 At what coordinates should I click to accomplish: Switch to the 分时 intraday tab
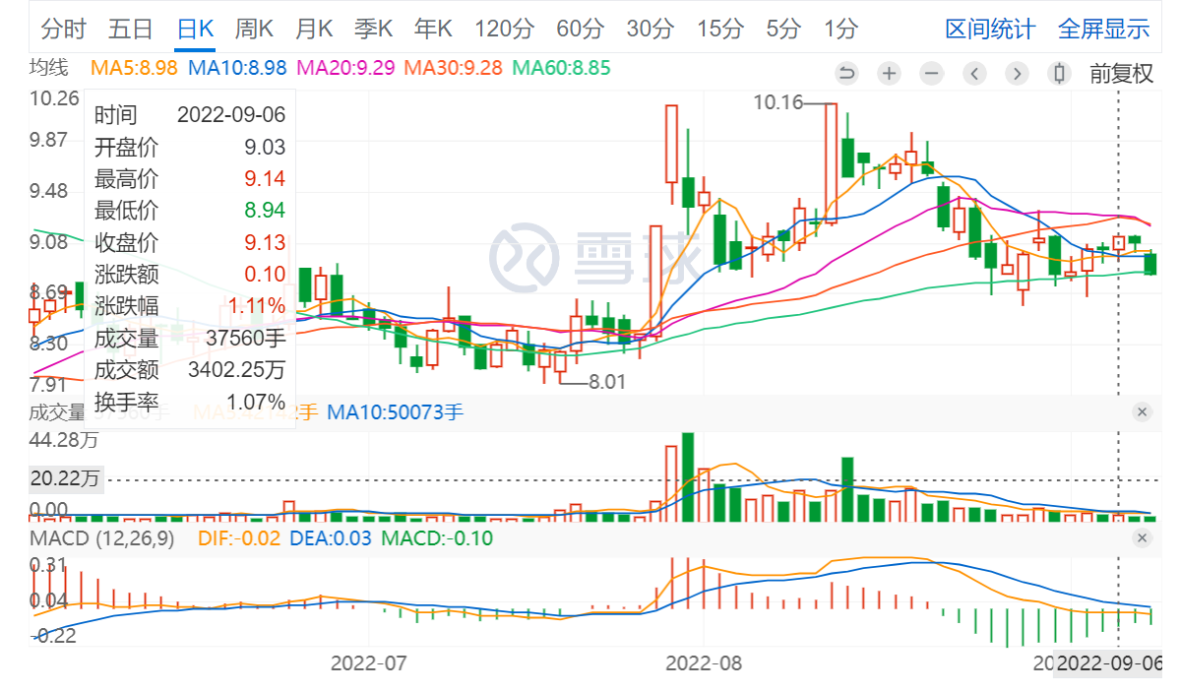64,29
